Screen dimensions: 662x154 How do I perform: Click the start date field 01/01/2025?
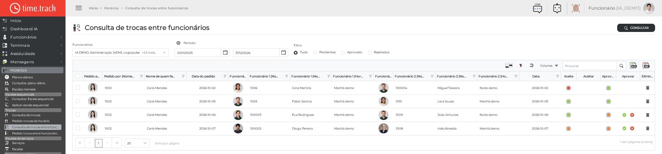pyautogui.click(x=198, y=53)
